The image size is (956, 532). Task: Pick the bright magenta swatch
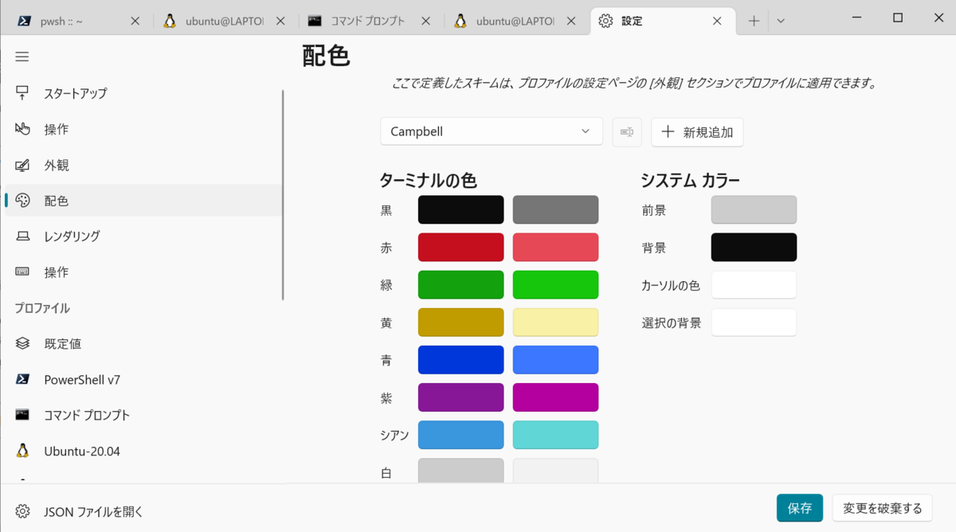click(555, 397)
